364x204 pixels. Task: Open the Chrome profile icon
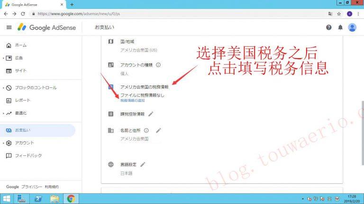click(349, 14)
